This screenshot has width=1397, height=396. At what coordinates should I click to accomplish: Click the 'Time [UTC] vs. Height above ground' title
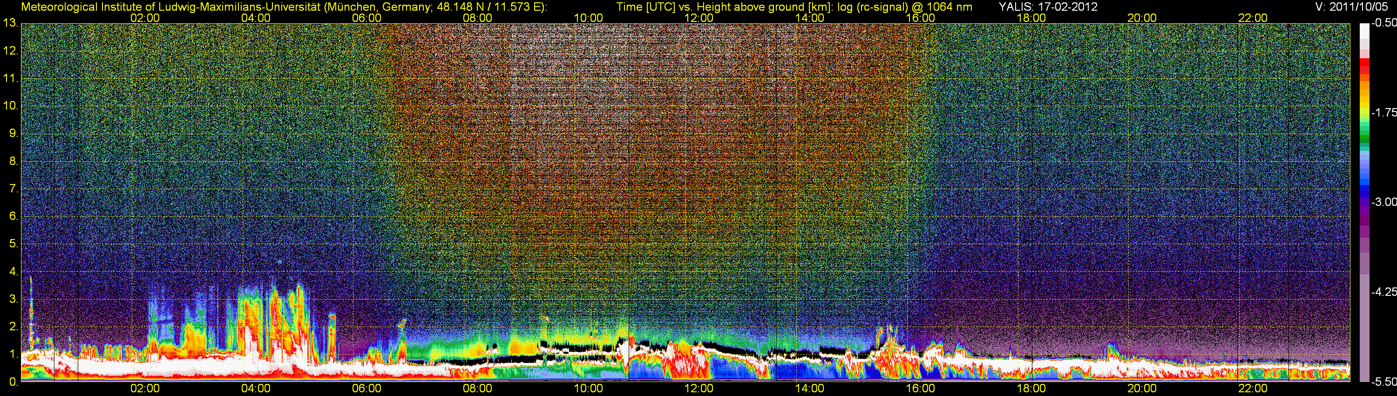tap(794, 7)
